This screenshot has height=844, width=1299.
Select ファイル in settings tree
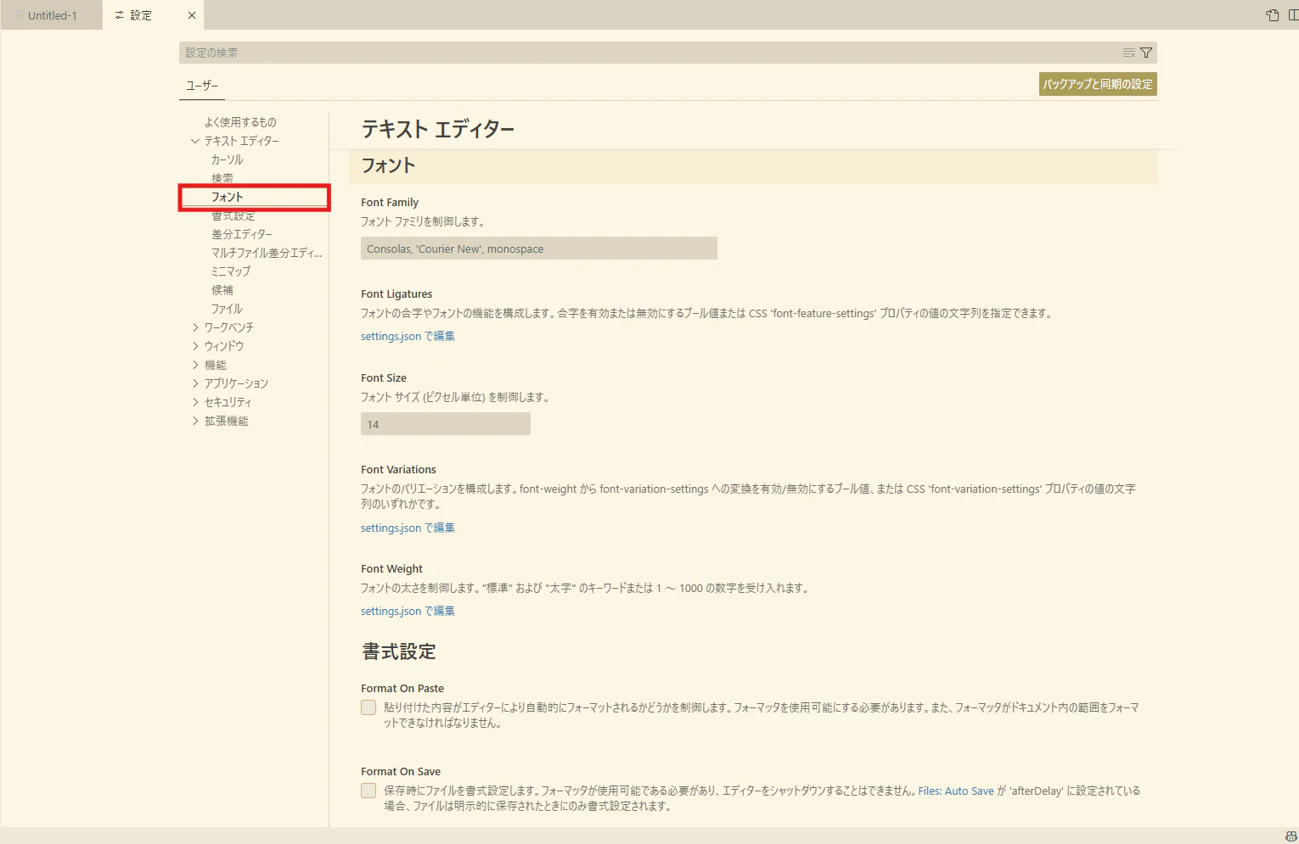227,309
